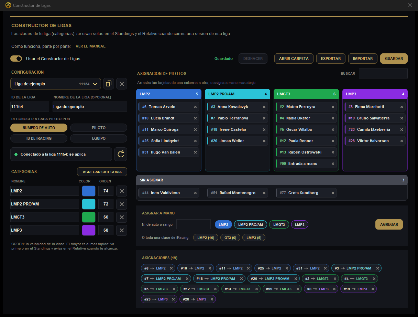418x317 pixels.
Task: Select NUMERO DE AUTO recognition mode
Action: point(39,128)
